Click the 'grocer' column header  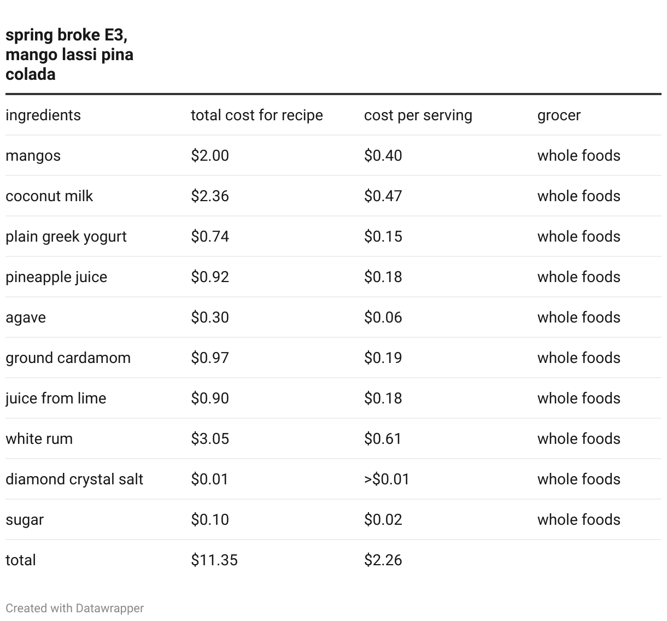tap(559, 115)
